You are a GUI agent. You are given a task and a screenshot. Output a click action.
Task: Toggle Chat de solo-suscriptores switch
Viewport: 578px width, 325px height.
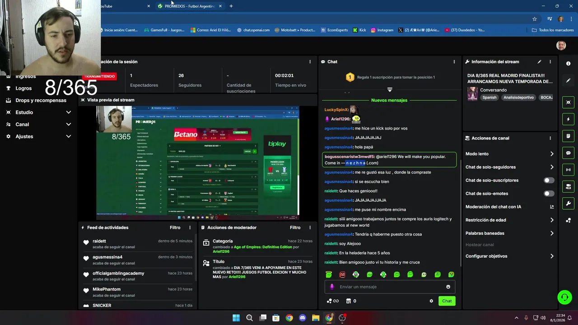pyautogui.click(x=549, y=180)
